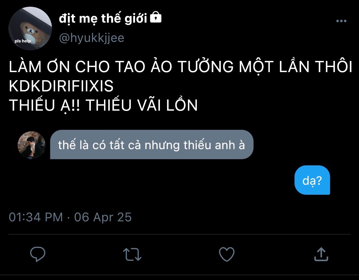This screenshot has width=359, height=280.
Task: Open the three-dot more options menu
Action: click(x=341, y=21)
